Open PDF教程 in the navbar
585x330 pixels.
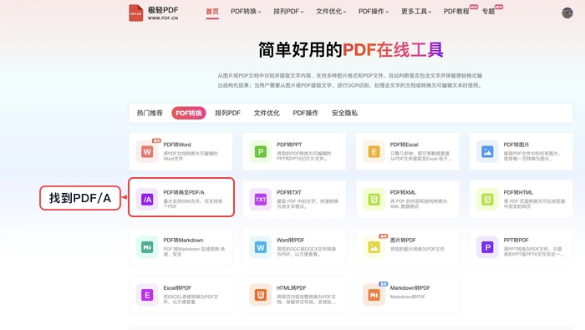click(x=456, y=12)
